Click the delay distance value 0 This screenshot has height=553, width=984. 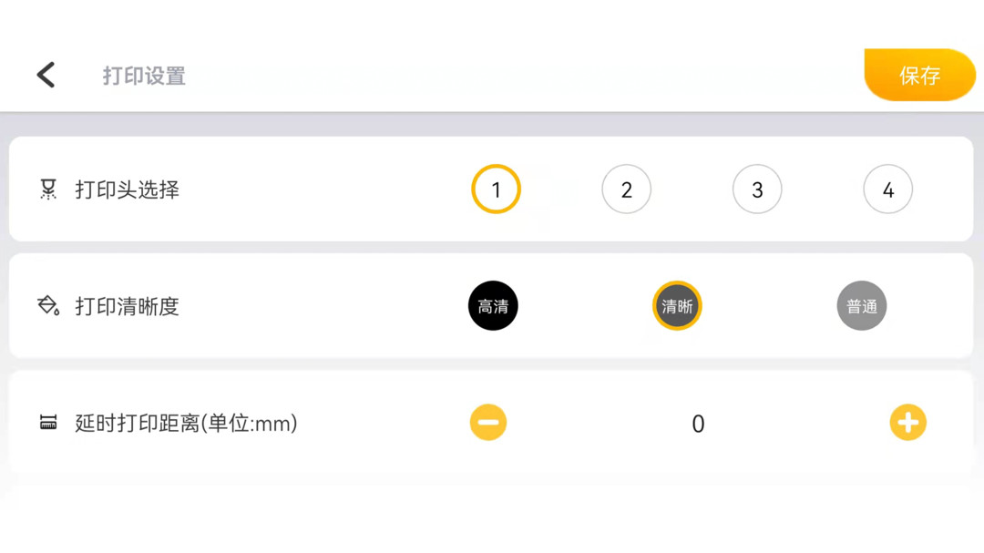coord(698,424)
